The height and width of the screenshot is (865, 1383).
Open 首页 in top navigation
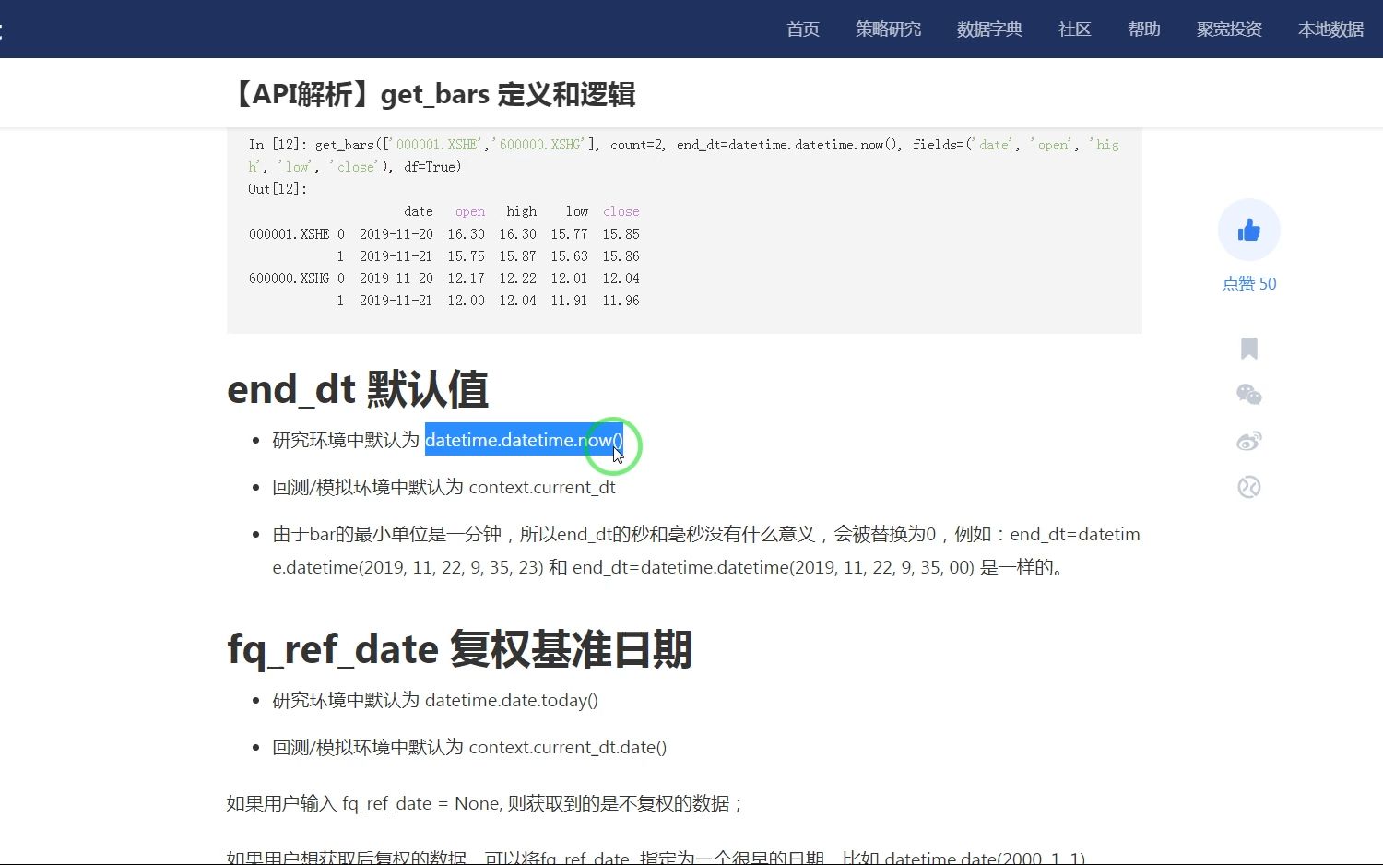click(803, 30)
